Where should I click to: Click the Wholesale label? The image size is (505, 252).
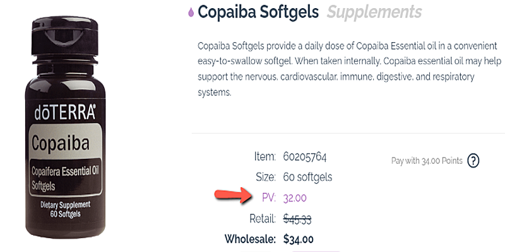tap(249, 239)
